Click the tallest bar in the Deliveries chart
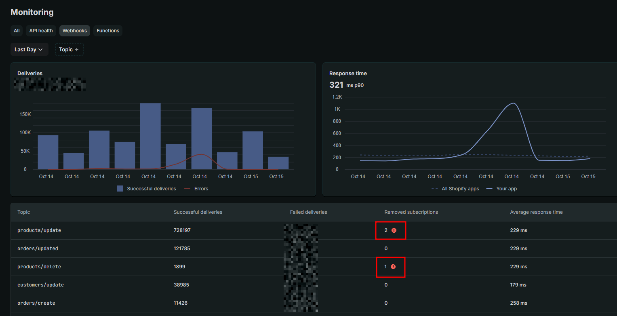This screenshot has width=617, height=316. point(150,136)
